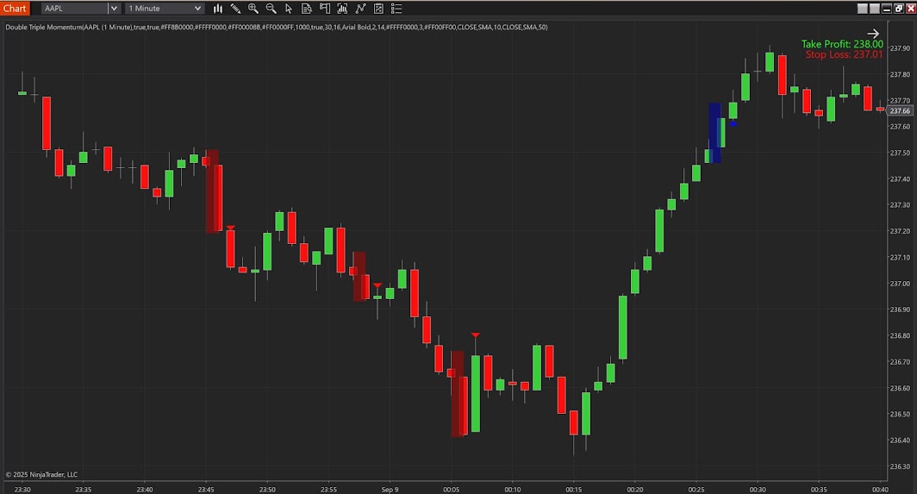Open the Data Series settings icon
This screenshot has height=494, width=917.
coord(378,9)
